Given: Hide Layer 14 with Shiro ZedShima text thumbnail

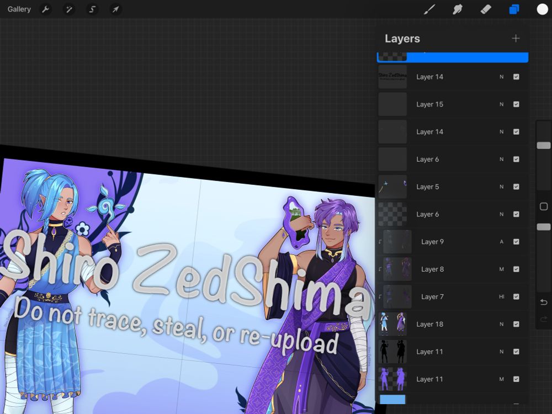Looking at the screenshot, I should point(516,77).
